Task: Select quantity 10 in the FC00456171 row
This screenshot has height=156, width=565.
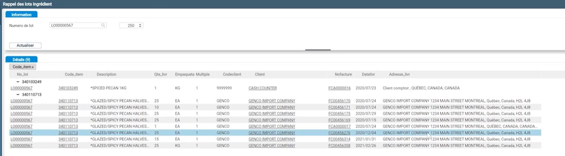Action: (x=156, y=107)
